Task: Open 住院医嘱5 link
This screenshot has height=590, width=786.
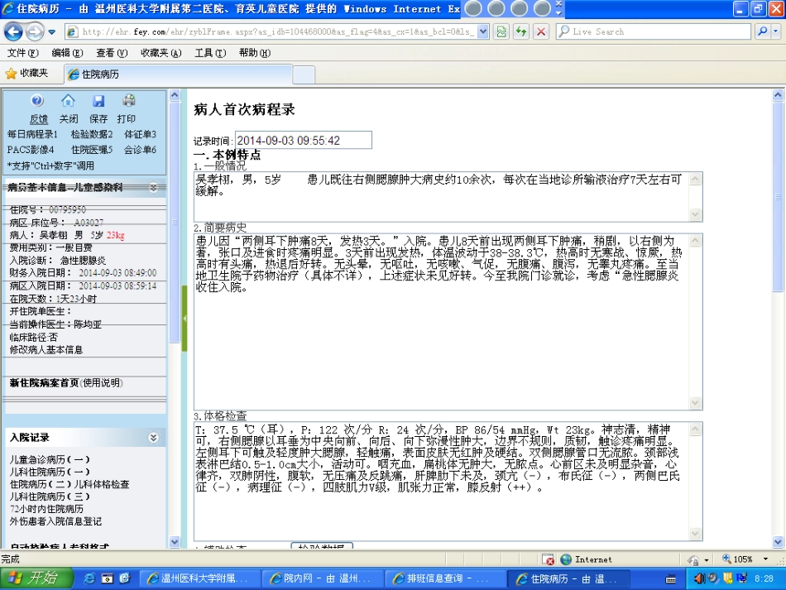Action: click(92, 150)
